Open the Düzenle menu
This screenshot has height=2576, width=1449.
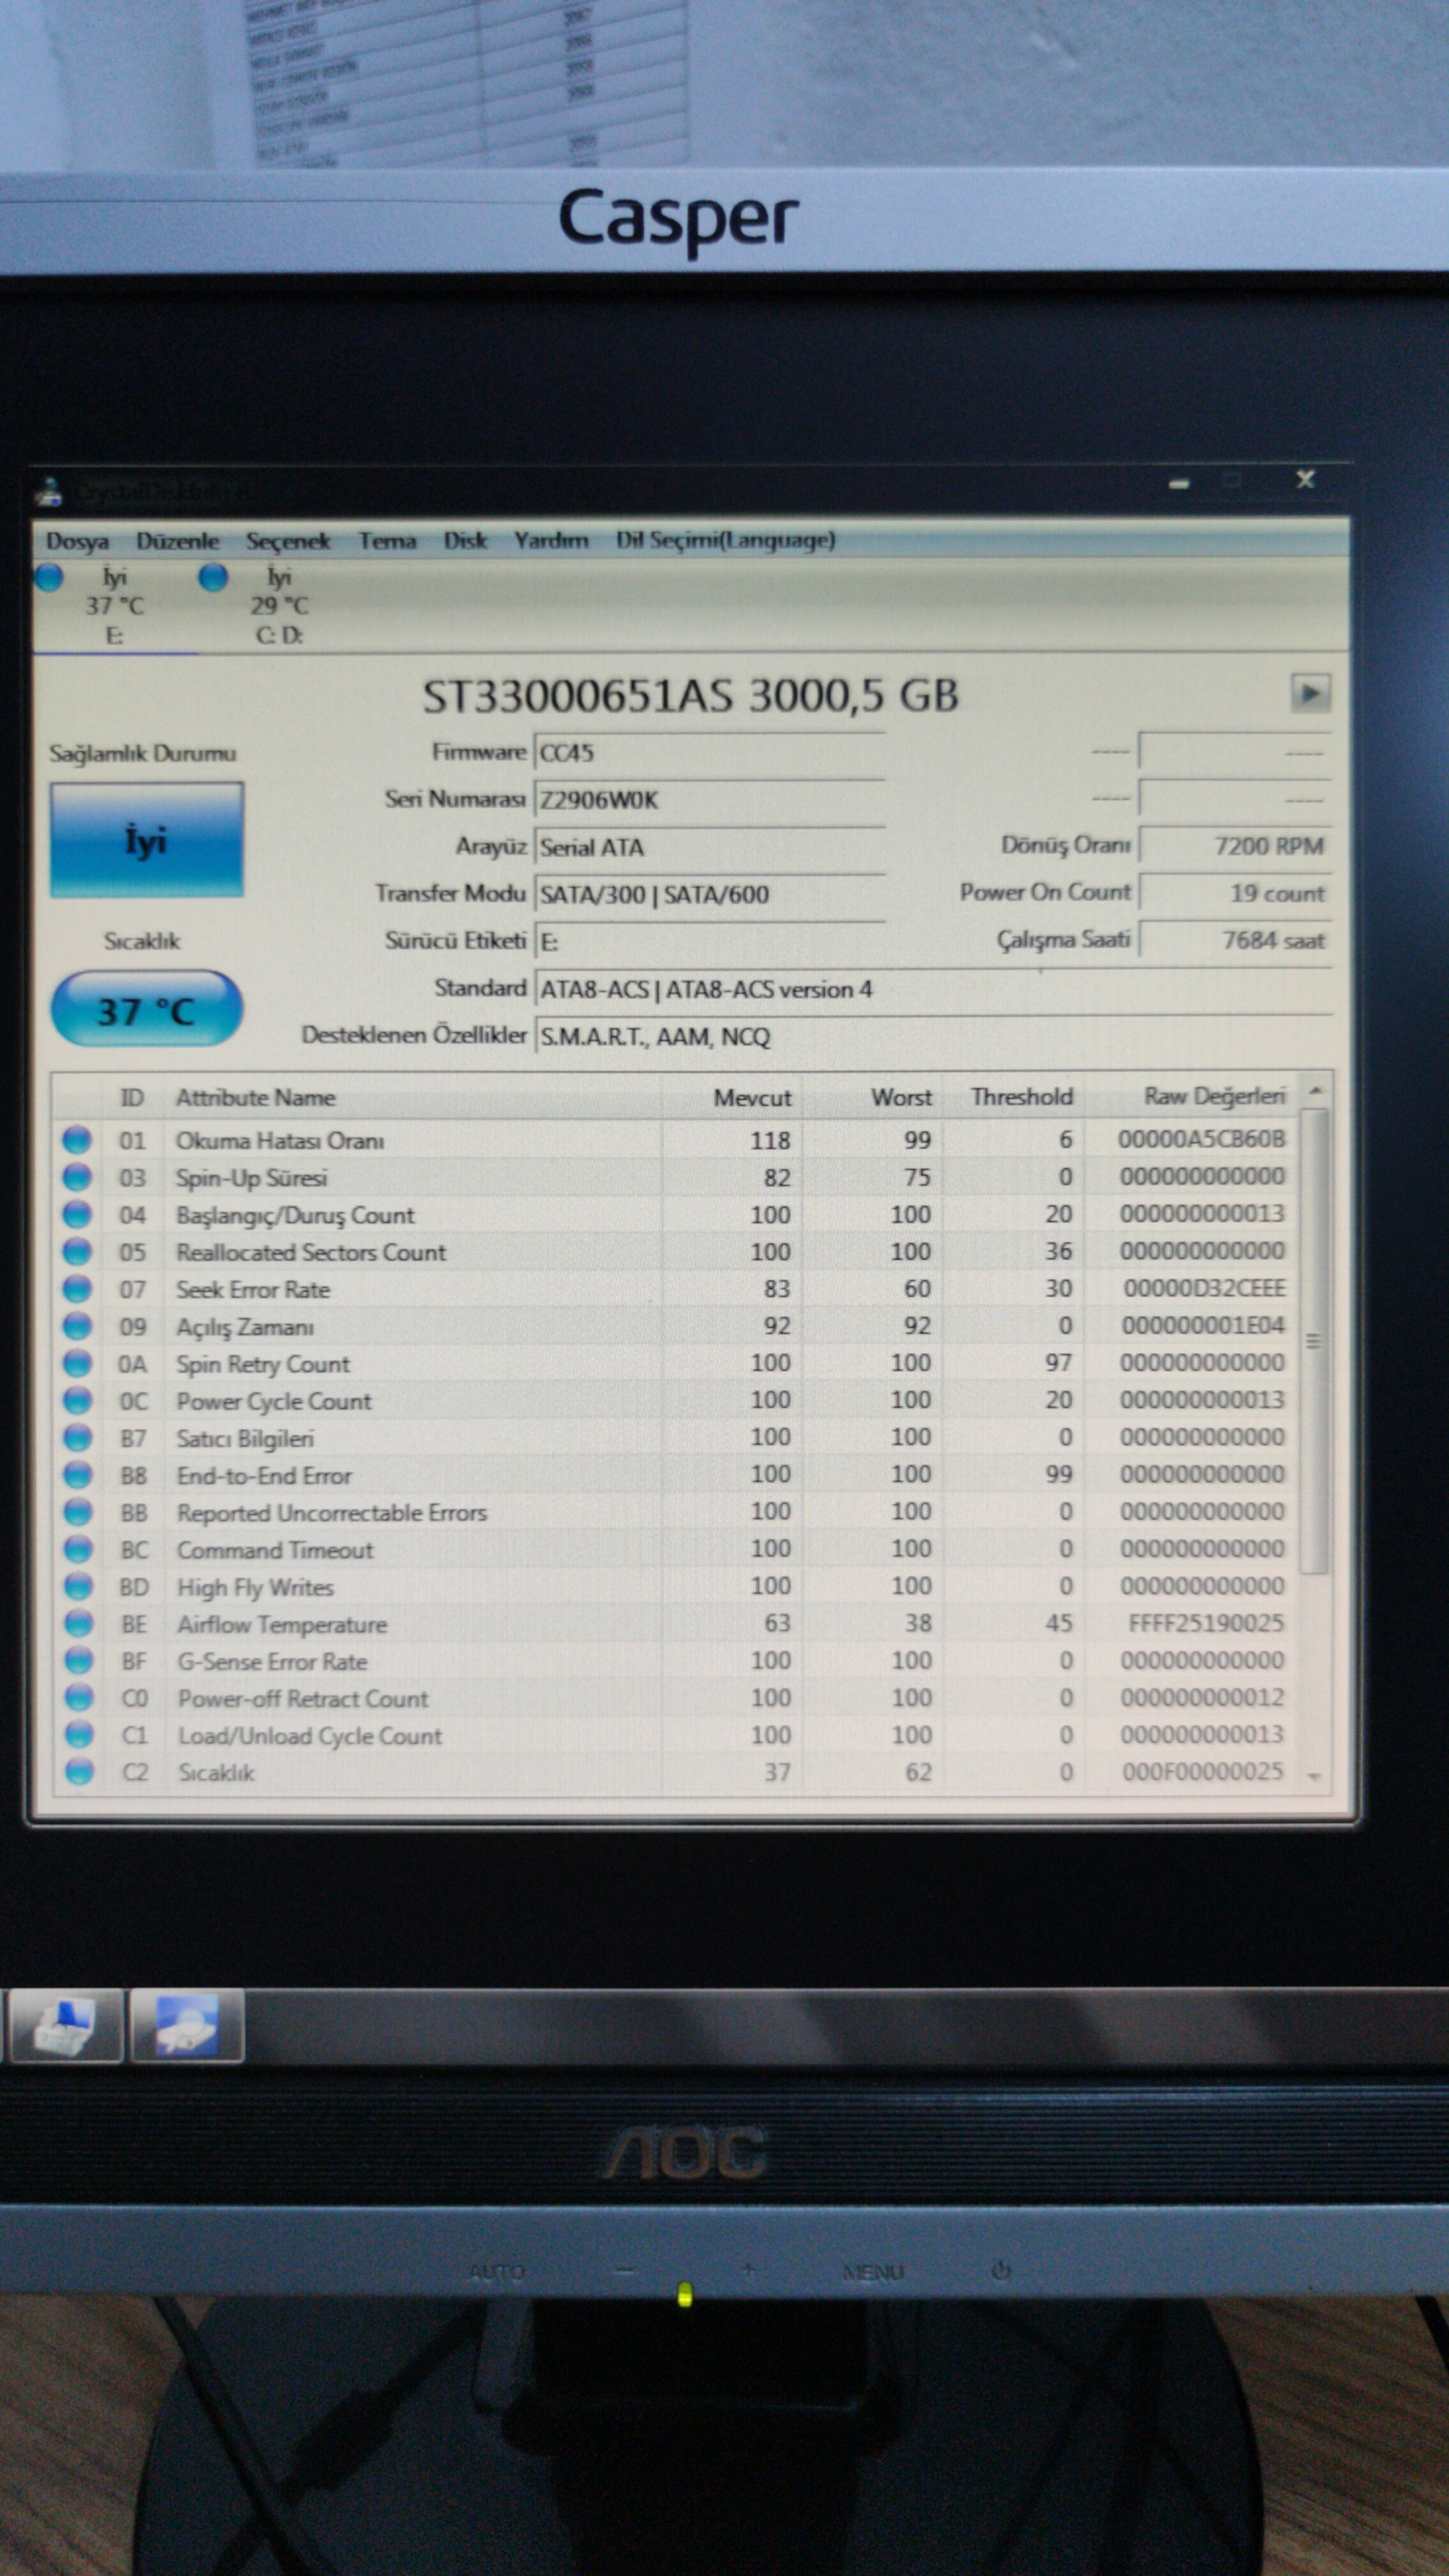click(177, 541)
